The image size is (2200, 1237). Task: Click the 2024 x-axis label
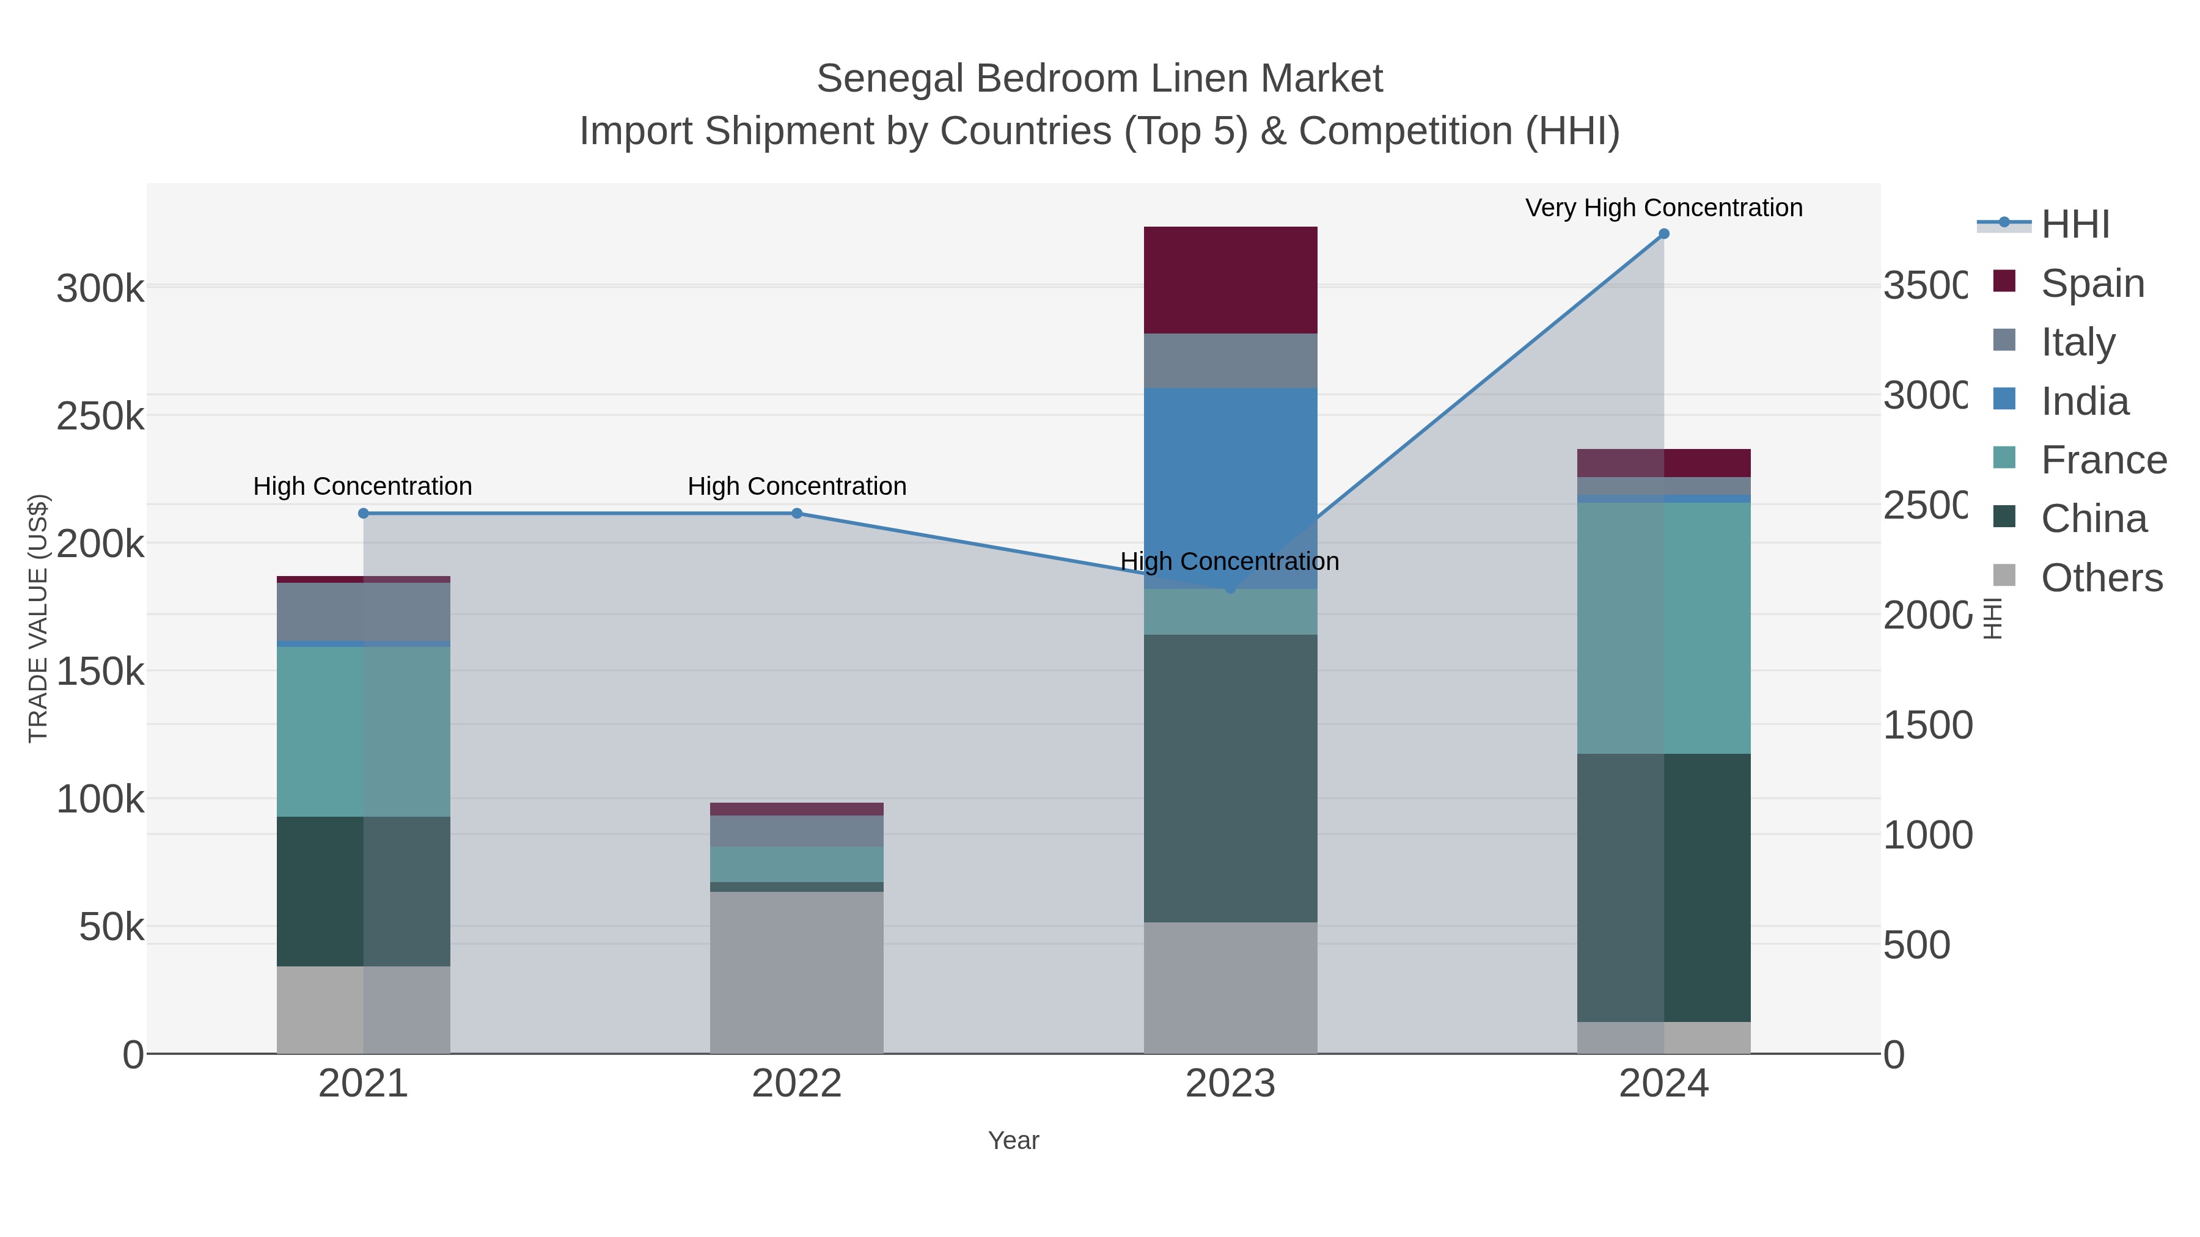tap(1663, 1083)
